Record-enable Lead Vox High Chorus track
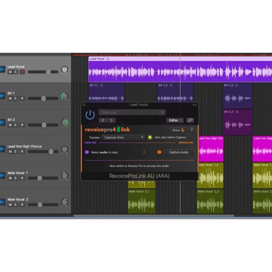 click(22, 151)
